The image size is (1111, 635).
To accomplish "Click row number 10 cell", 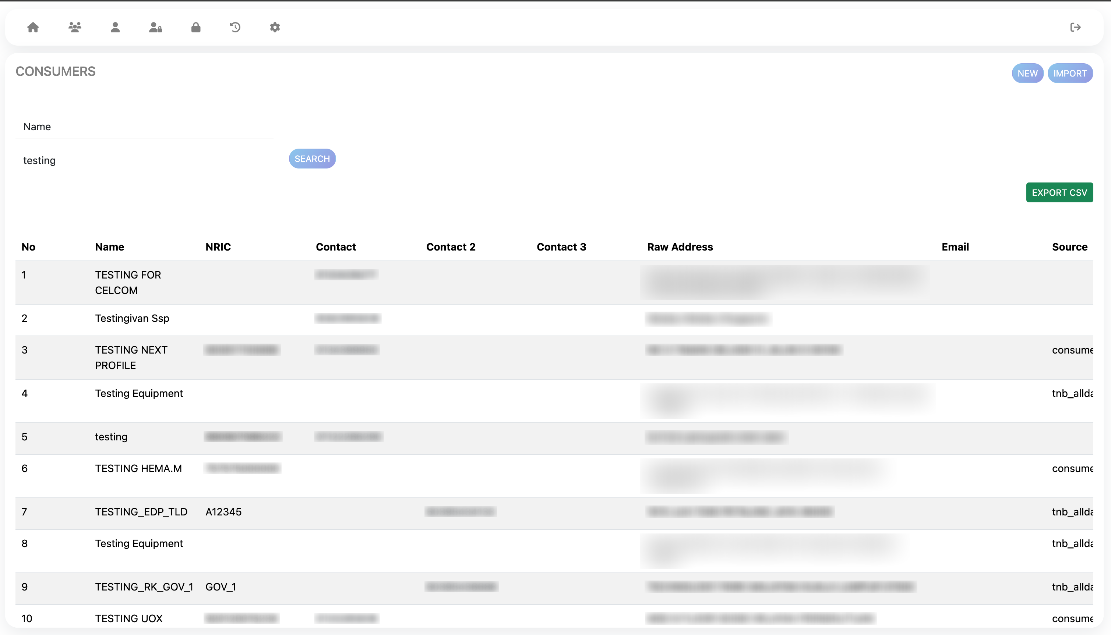I will tap(27, 618).
